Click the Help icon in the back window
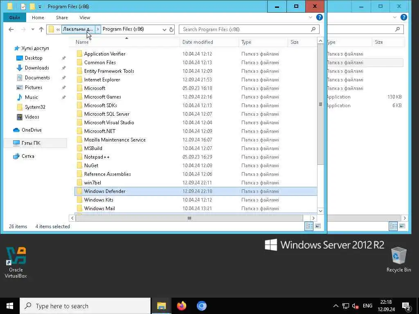This screenshot has width=419, height=314. coord(404,17)
